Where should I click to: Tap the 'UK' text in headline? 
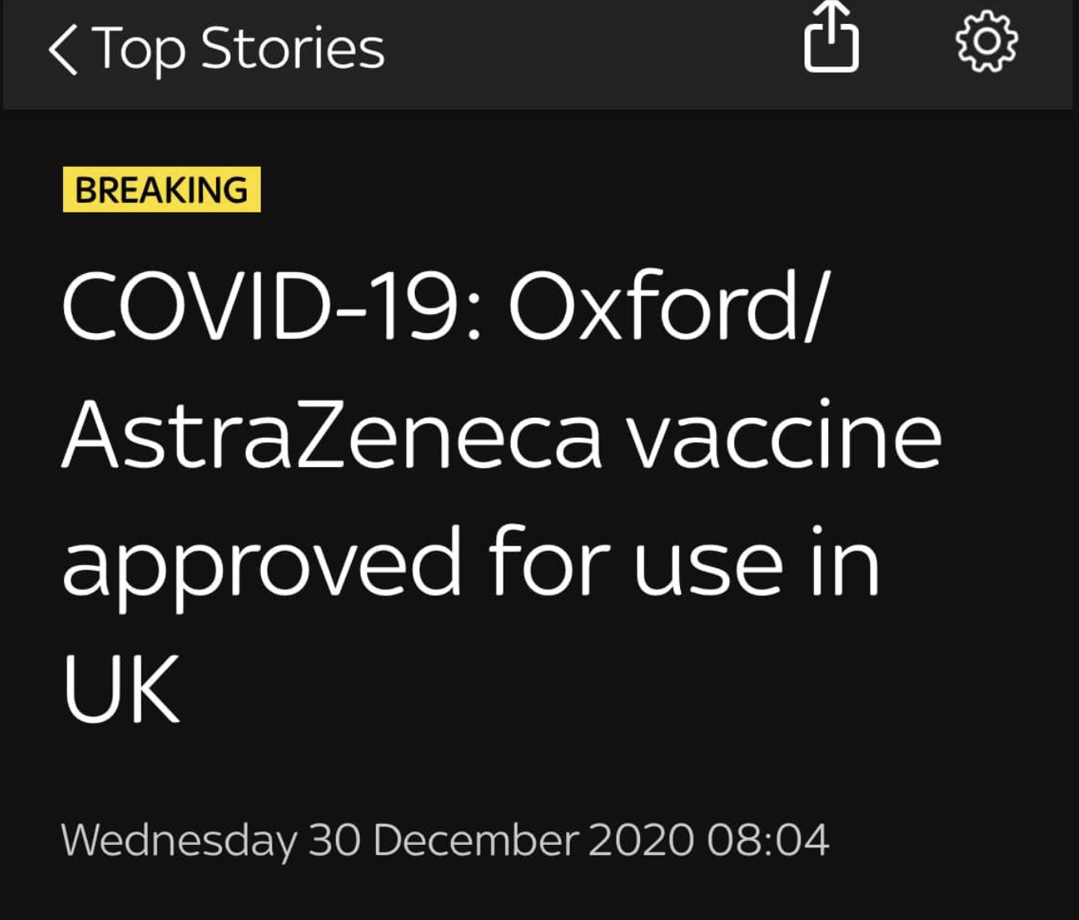coord(121,689)
